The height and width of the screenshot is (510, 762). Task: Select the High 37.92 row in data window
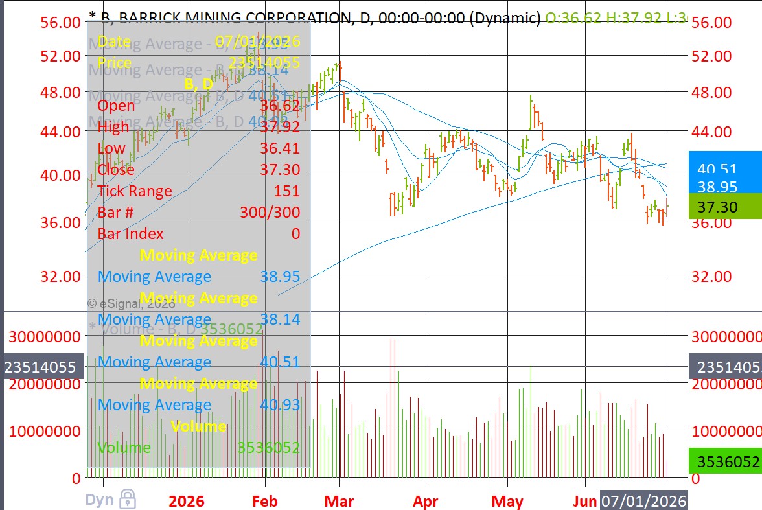pos(199,127)
